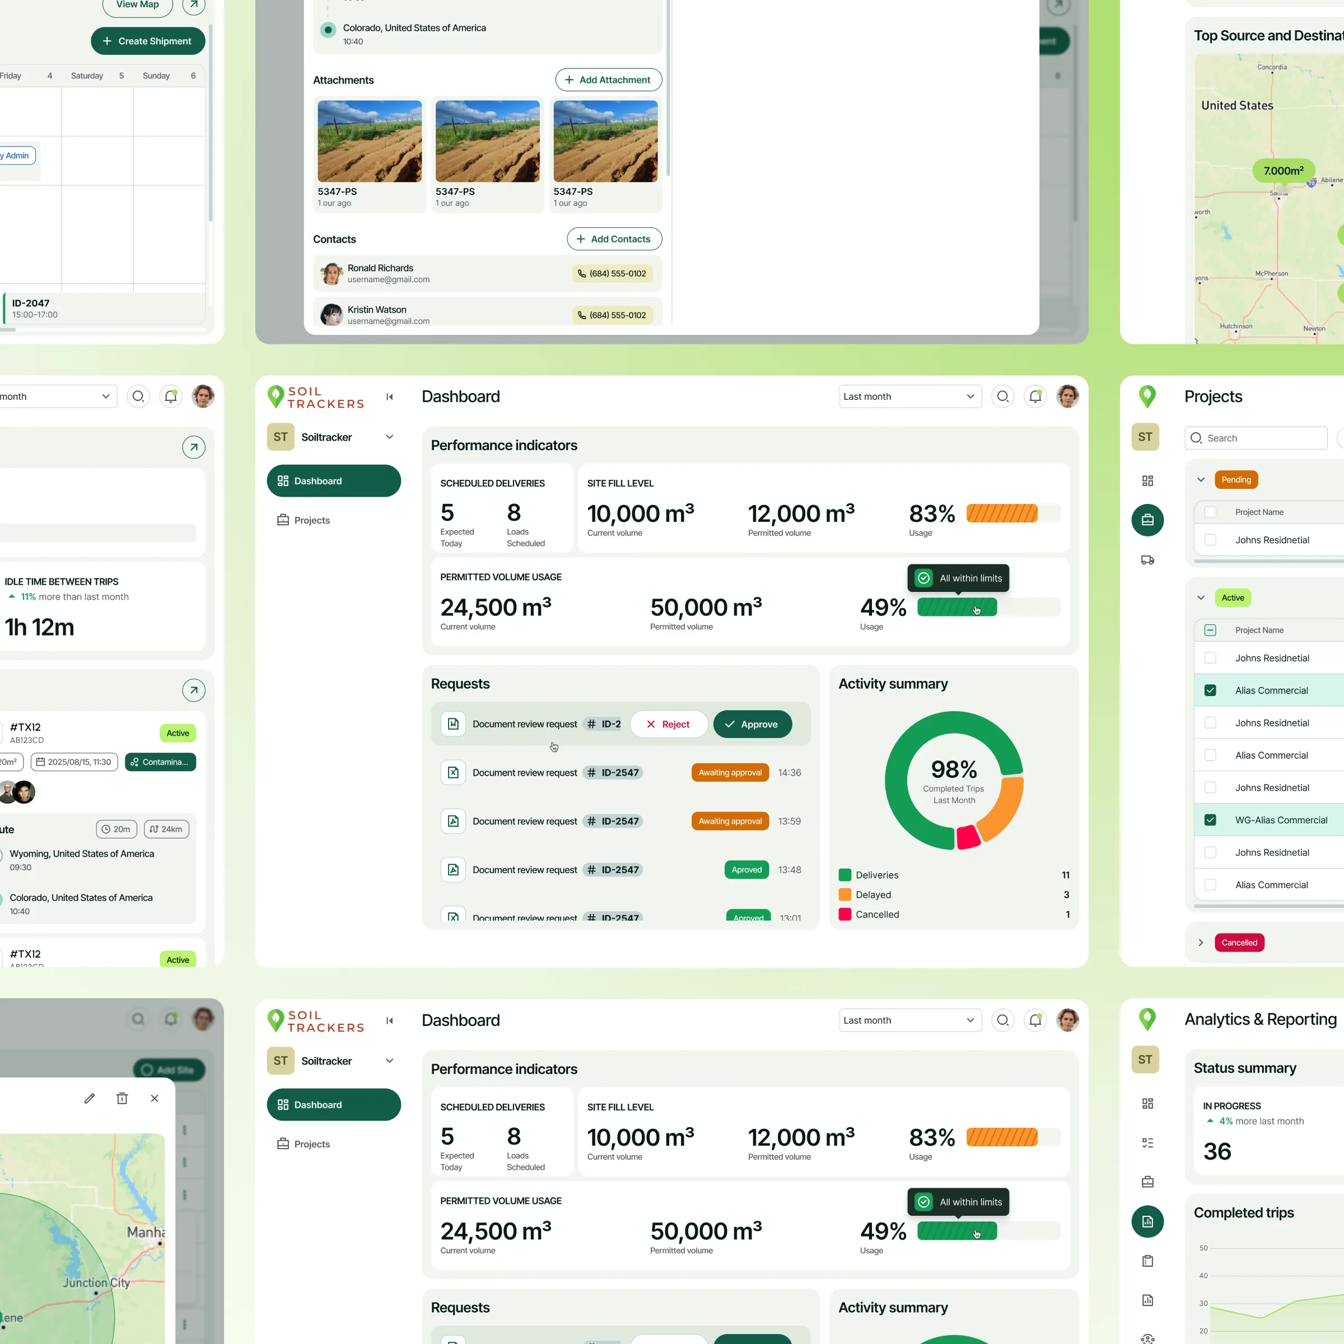Click the green Deliveries legend swatch
Screen dimensions: 1344x1344
click(x=845, y=875)
